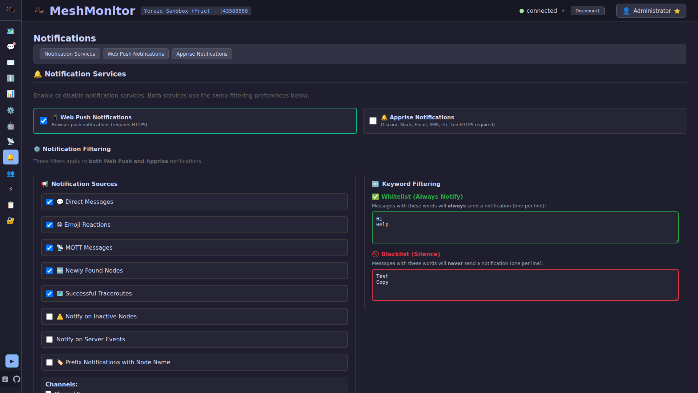
Task: Open the info sidebar icon
Action: (11, 78)
